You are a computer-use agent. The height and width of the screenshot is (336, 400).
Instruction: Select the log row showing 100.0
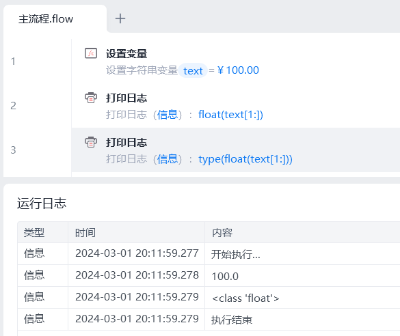point(209,276)
